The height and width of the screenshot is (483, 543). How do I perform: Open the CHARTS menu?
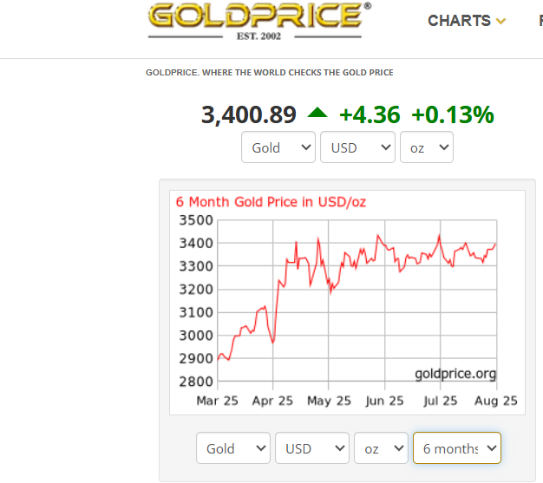(459, 21)
